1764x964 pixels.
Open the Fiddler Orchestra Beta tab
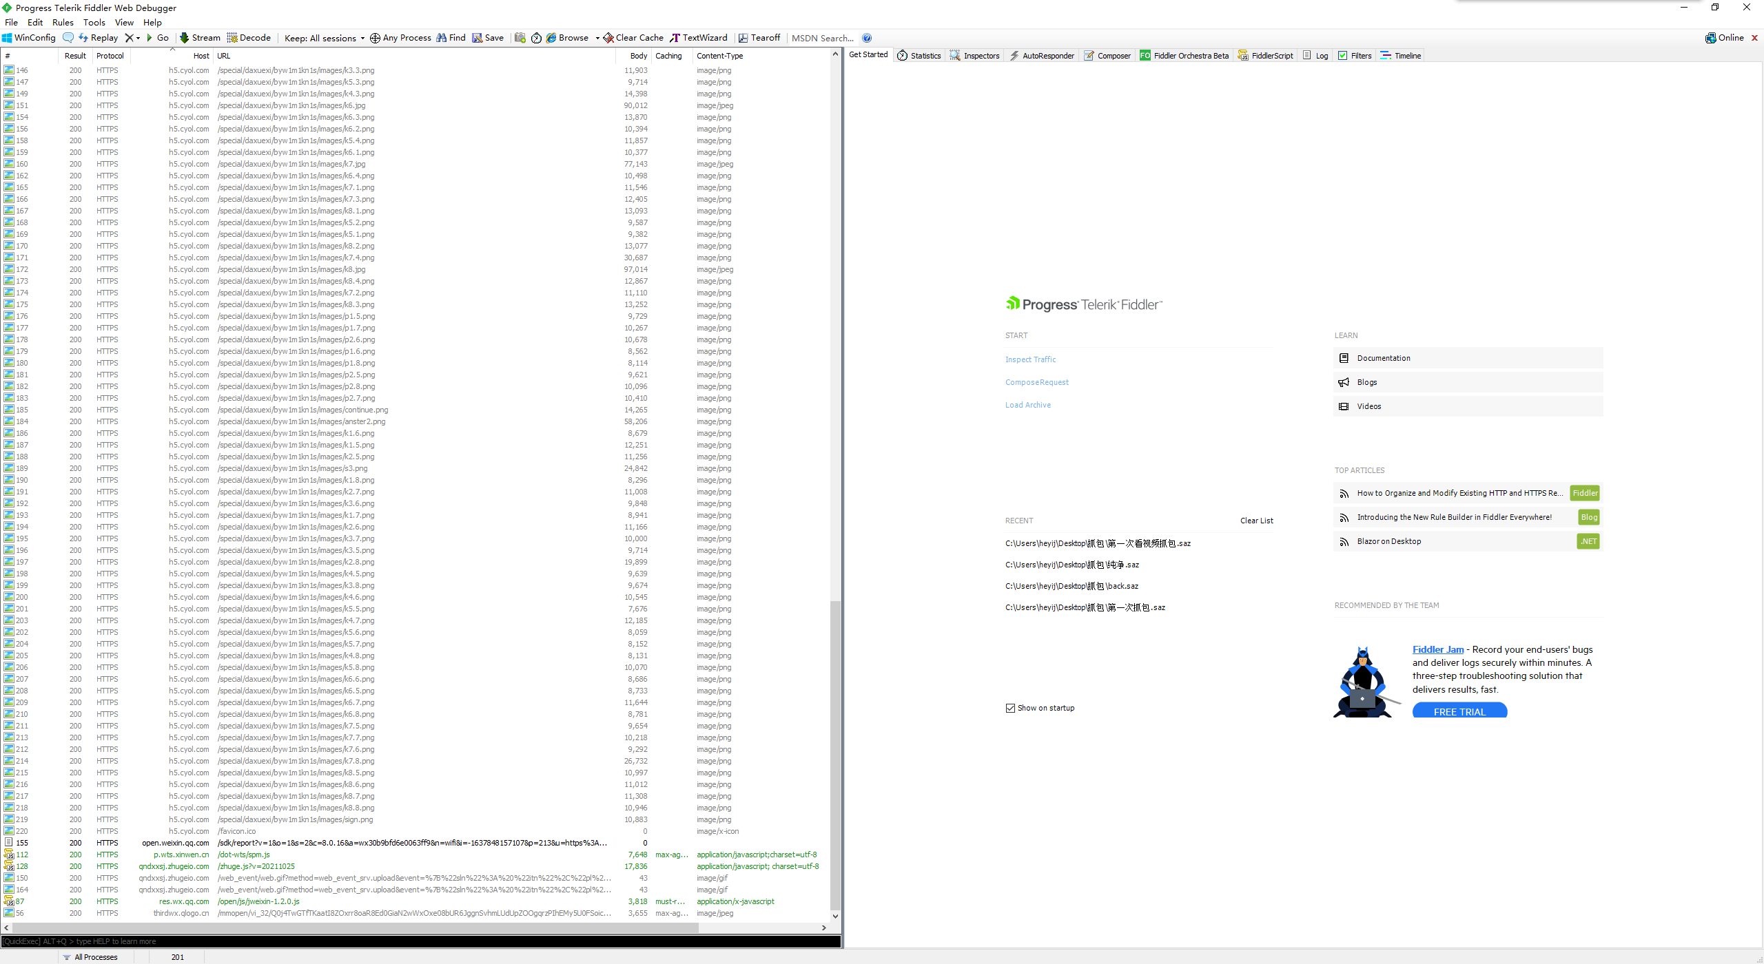pos(1184,56)
